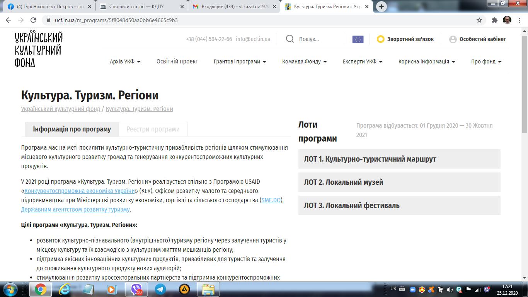Image resolution: width=528 pixels, height=297 pixels.
Task: Click in the Пошук search field
Action: click(x=319, y=39)
